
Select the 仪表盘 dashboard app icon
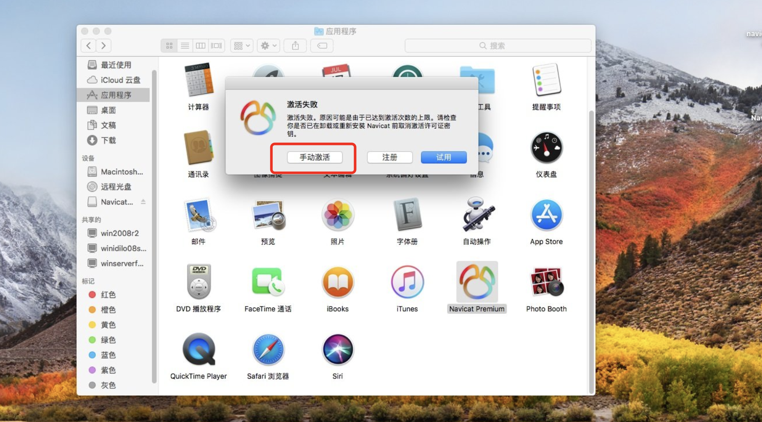click(x=546, y=147)
